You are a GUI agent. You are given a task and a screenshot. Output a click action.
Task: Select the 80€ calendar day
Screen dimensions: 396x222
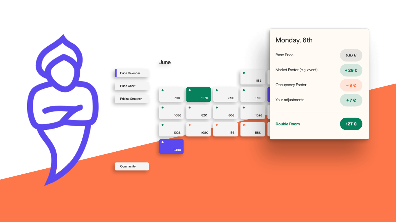coord(225,112)
